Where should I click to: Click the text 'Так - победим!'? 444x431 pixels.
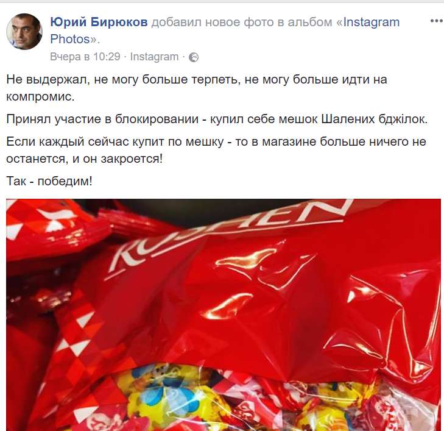click(x=49, y=181)
